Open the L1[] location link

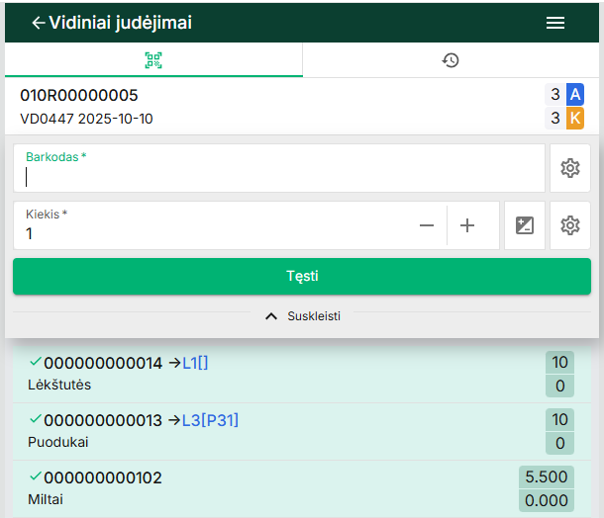click(x=195, y=363)
